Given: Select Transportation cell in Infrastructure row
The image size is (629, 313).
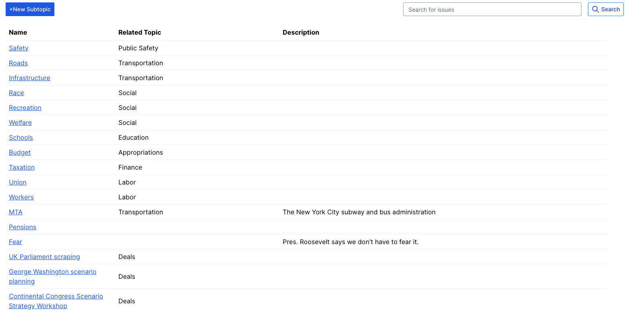Looking at the screenshot, I should 141,78.
